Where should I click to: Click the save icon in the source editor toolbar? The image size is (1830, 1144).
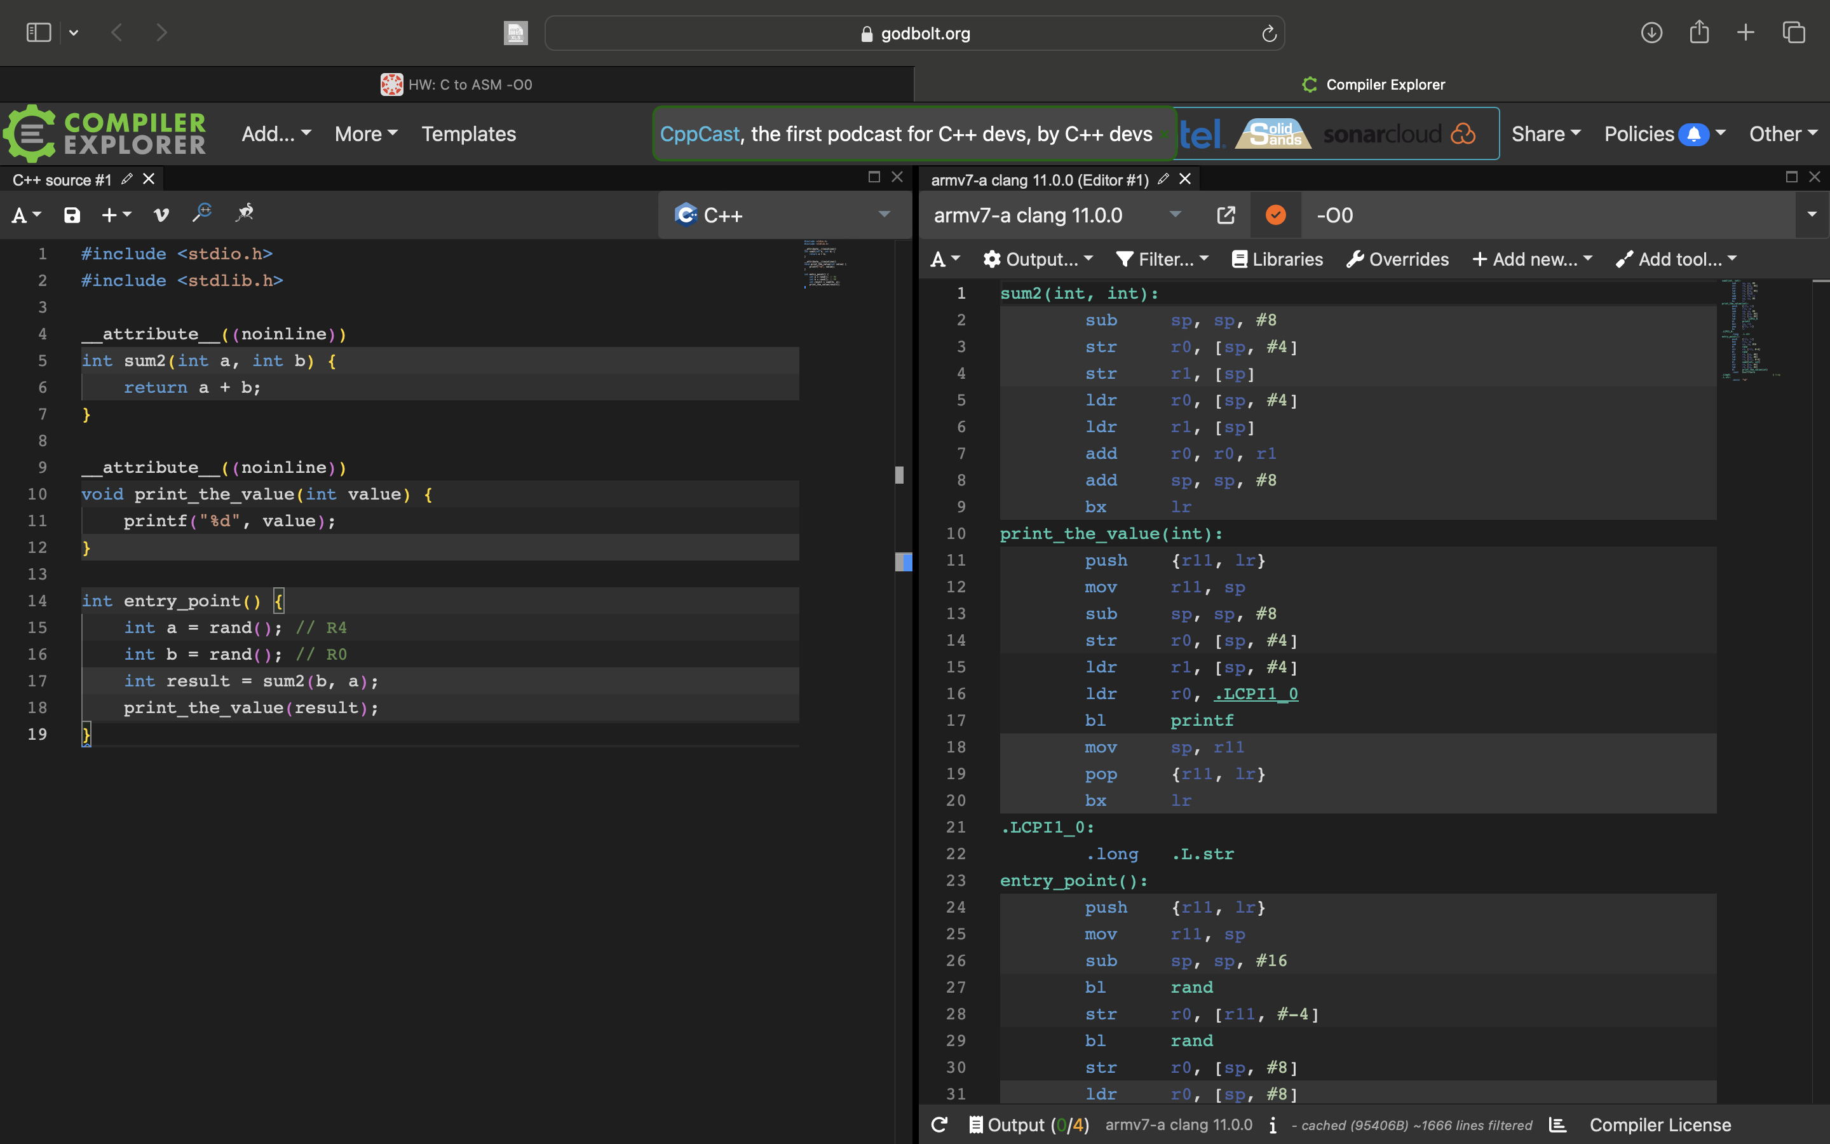click(x=72, y=215)
